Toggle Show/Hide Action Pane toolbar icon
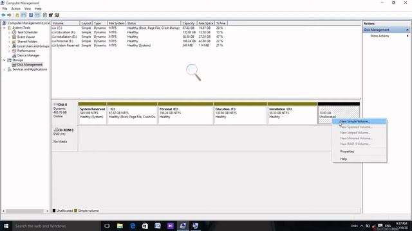This screenshot has height=231, width=412. point(37,15)
